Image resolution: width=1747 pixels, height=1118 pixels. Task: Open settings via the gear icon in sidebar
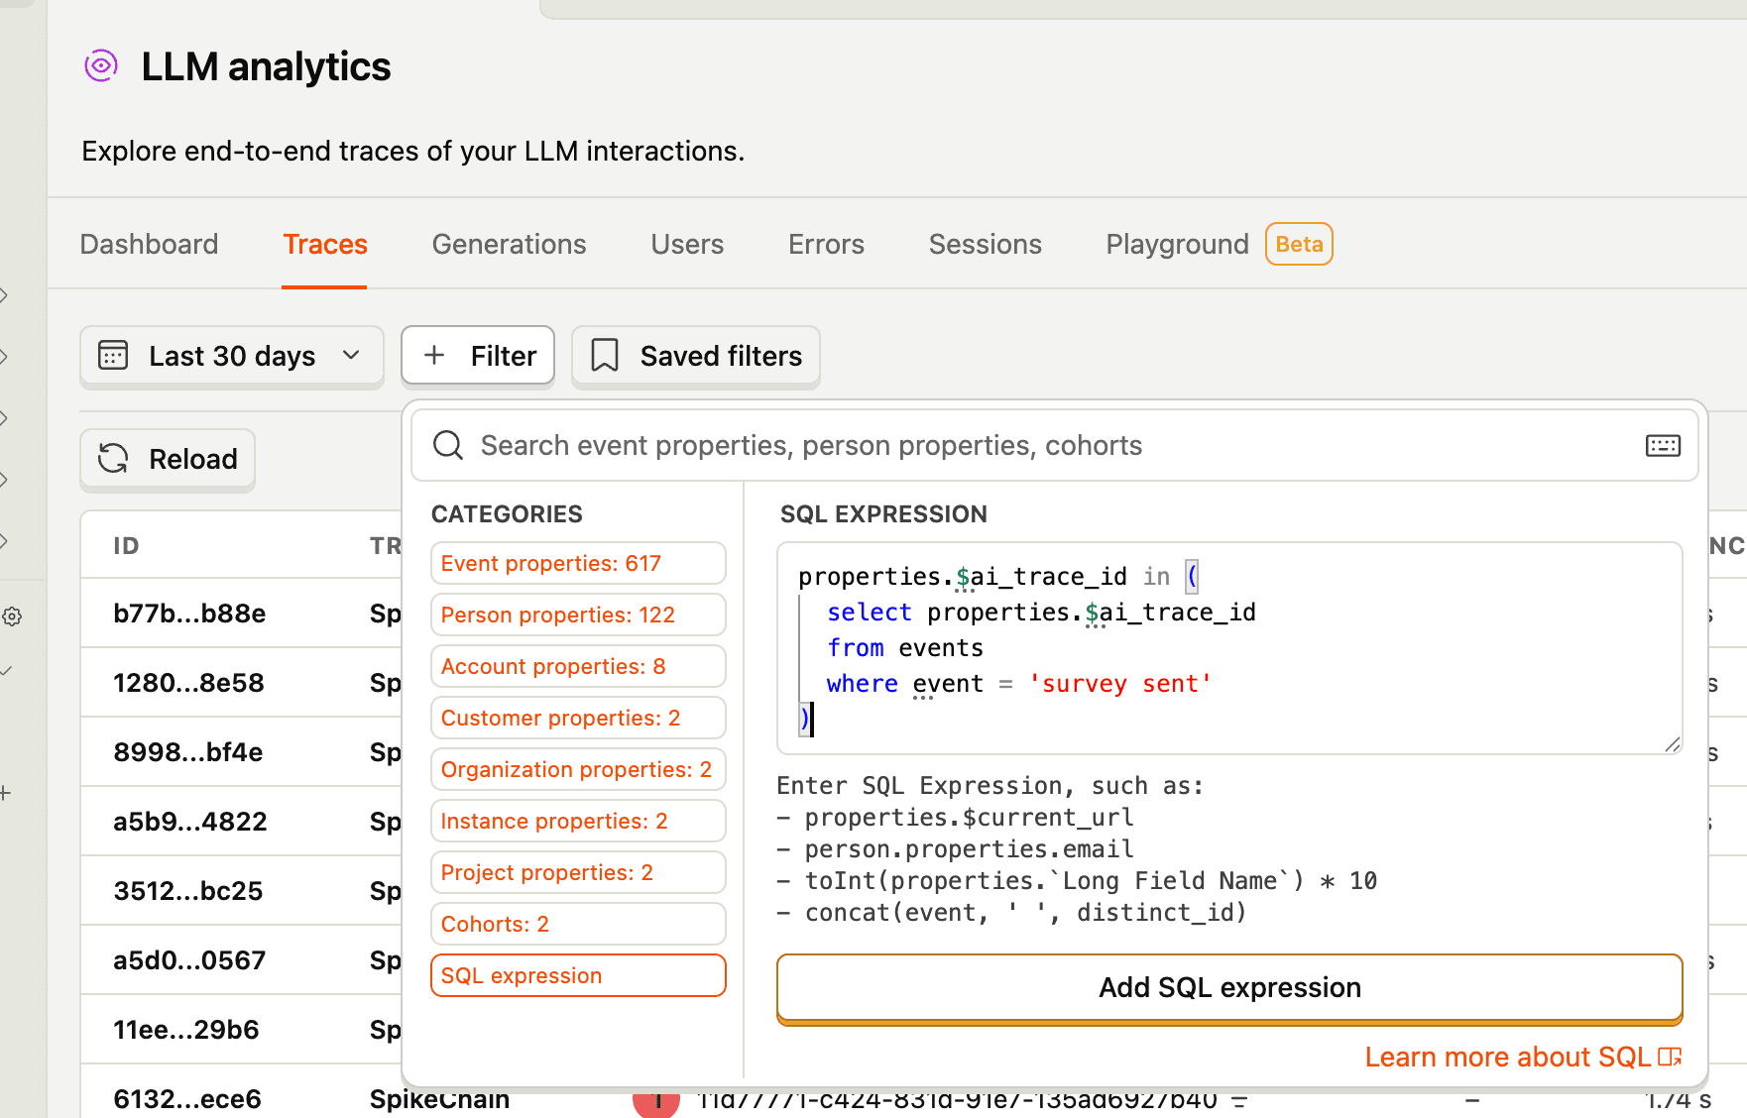click(x=12, y=616)
